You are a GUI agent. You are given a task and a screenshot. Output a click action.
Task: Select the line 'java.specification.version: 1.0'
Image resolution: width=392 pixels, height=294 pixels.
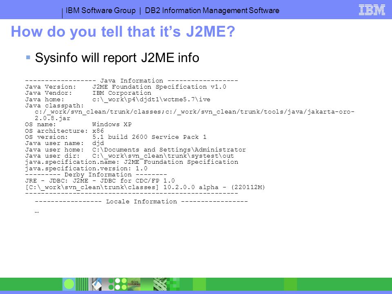pos(86,168)
